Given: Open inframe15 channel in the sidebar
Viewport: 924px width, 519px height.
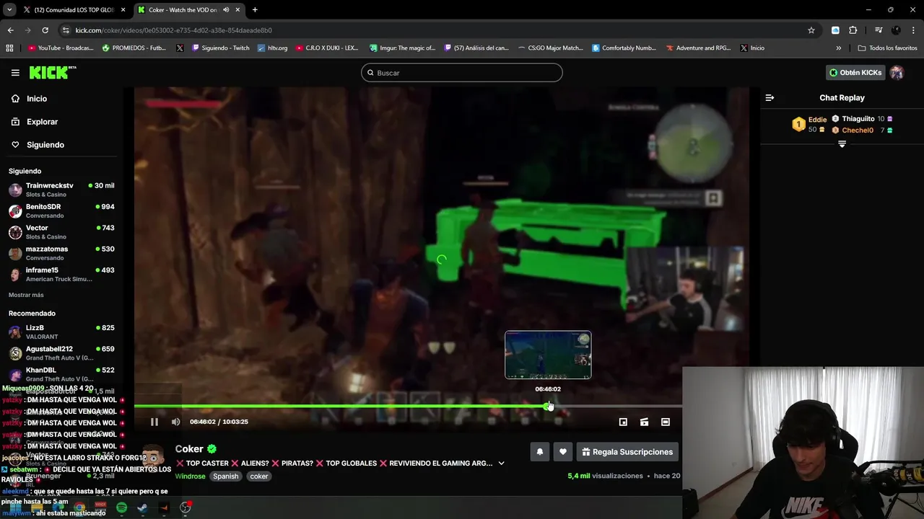Looking at the screenshot, I should coord(61,274).
